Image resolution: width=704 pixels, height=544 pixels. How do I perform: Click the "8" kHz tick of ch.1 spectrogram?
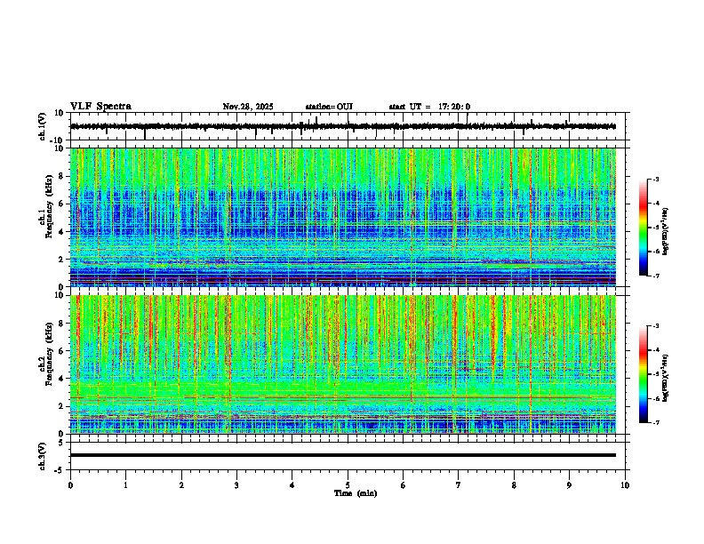(62, 176)
